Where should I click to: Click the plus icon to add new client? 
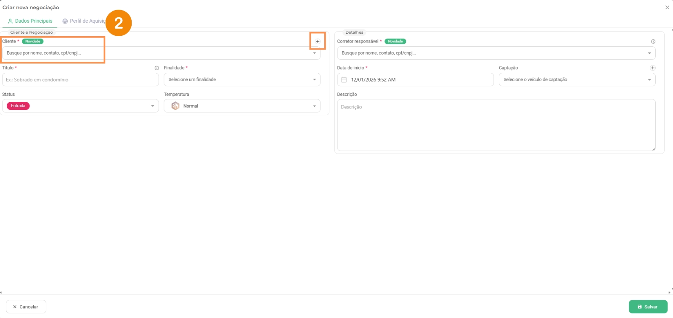tap(318, 41)
